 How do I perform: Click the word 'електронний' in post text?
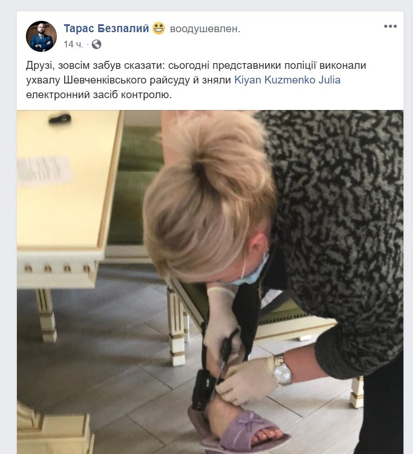pyautogui.click(x=58, y=95)
